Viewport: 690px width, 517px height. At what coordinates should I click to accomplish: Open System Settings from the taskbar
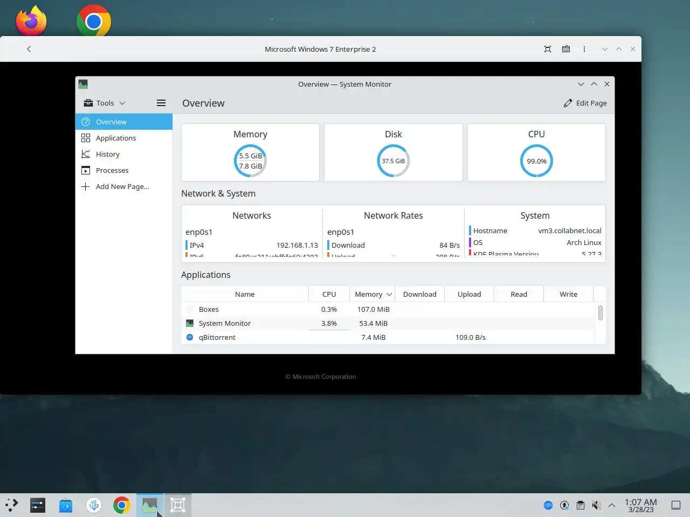pos(38,505)
